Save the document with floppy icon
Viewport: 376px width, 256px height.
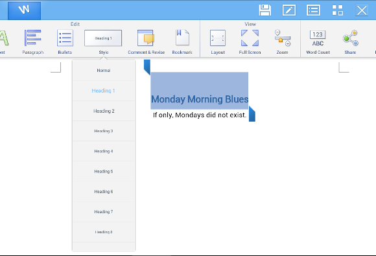pos(265,10)
